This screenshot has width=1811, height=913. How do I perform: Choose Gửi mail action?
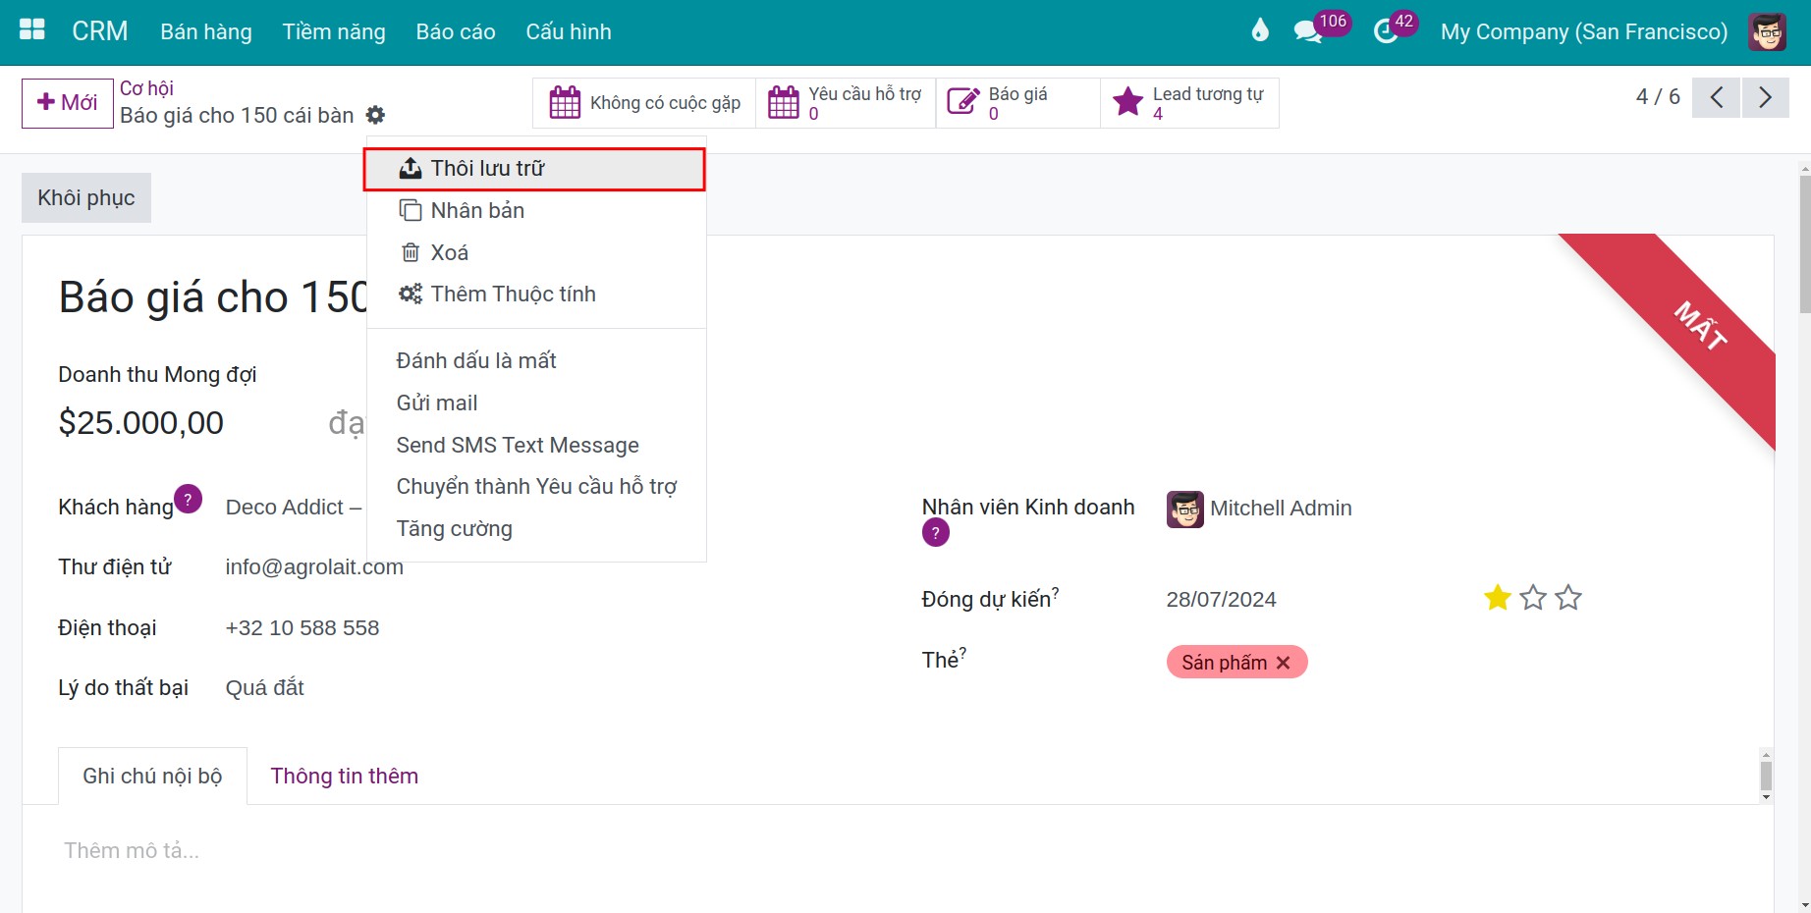tap(535, 403)
